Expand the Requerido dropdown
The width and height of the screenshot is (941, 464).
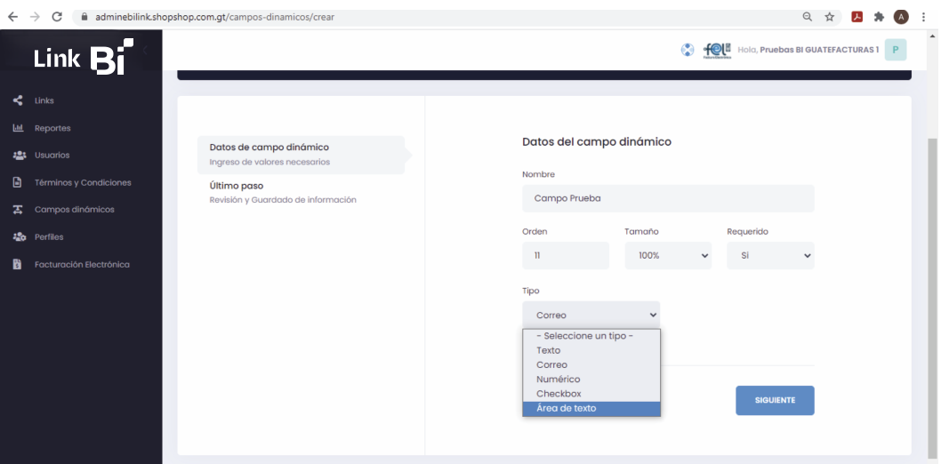pyautogui.click(x=769, y=255)
